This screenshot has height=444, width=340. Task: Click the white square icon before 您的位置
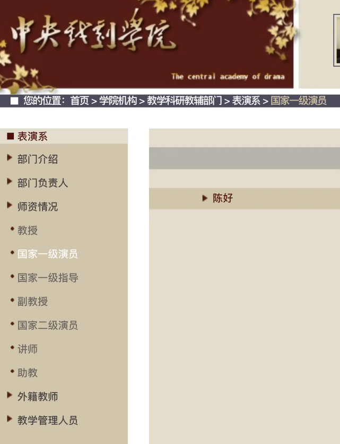pyautogui.click(x=14, y=101)
